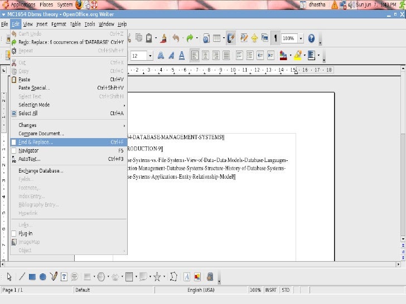Choose Redo Replace 6 occurrences entry
The width and height of the screenshot is (406, 304).
pos(69,42)
